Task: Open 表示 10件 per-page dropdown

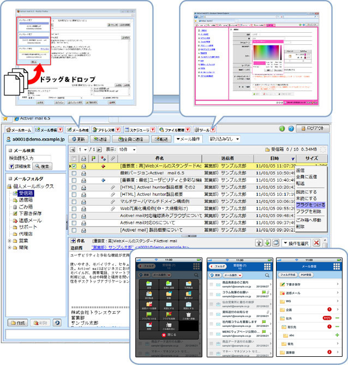Action: 127,149
